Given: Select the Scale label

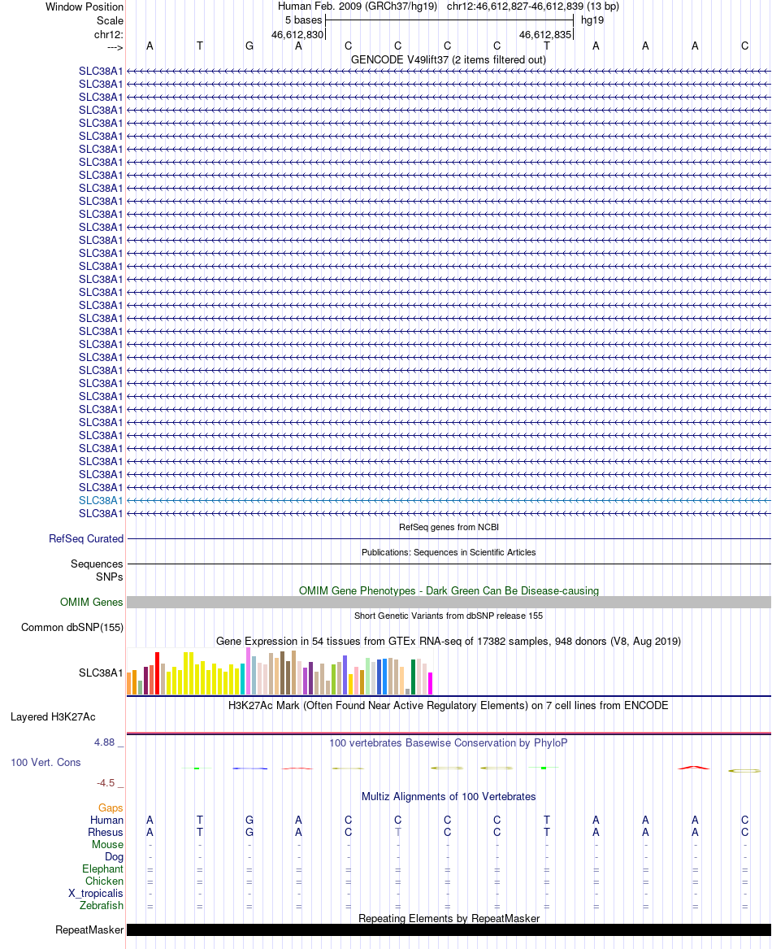Looking at the screenshot, I should [x=110, y=20].
